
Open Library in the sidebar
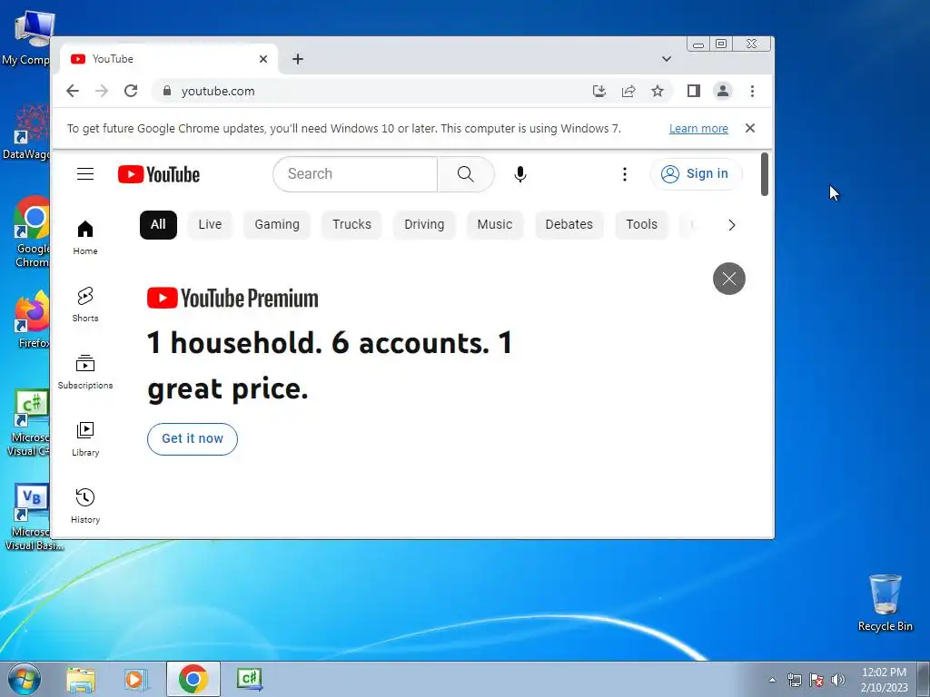point(85,438)
